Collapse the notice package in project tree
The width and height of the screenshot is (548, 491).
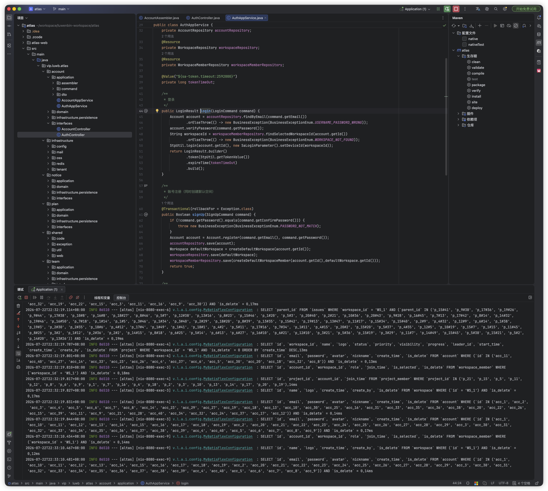point(43,175)
